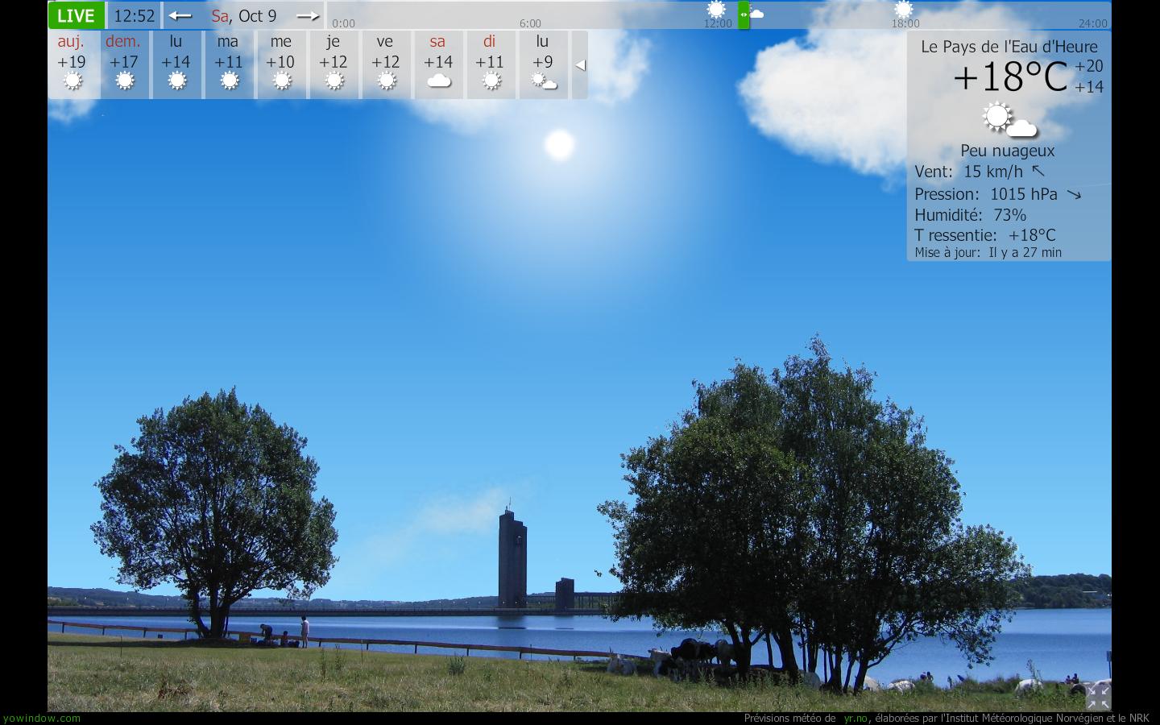The width and height of the screenshot is (1160, 725).
Task: Click the partly cloudy current weather icon
Action: (x=1009, y=120)
